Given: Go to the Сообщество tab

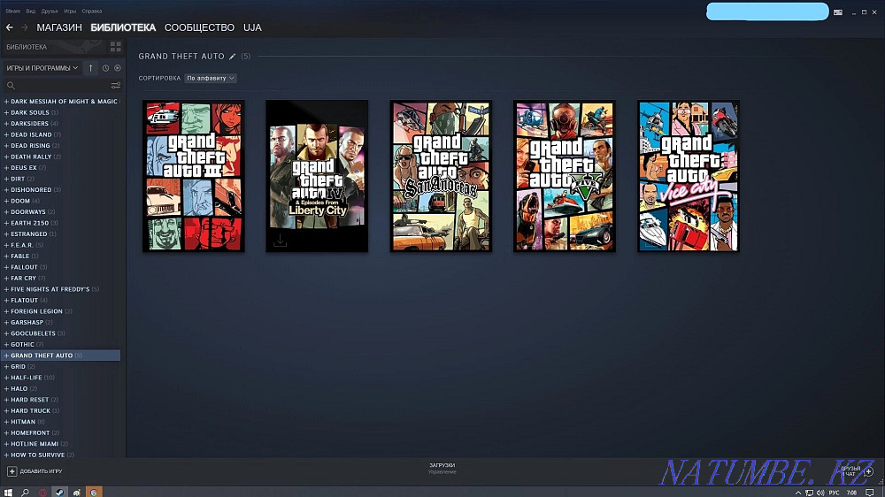Looking at the screenshot, I should [x=199, y=27].
